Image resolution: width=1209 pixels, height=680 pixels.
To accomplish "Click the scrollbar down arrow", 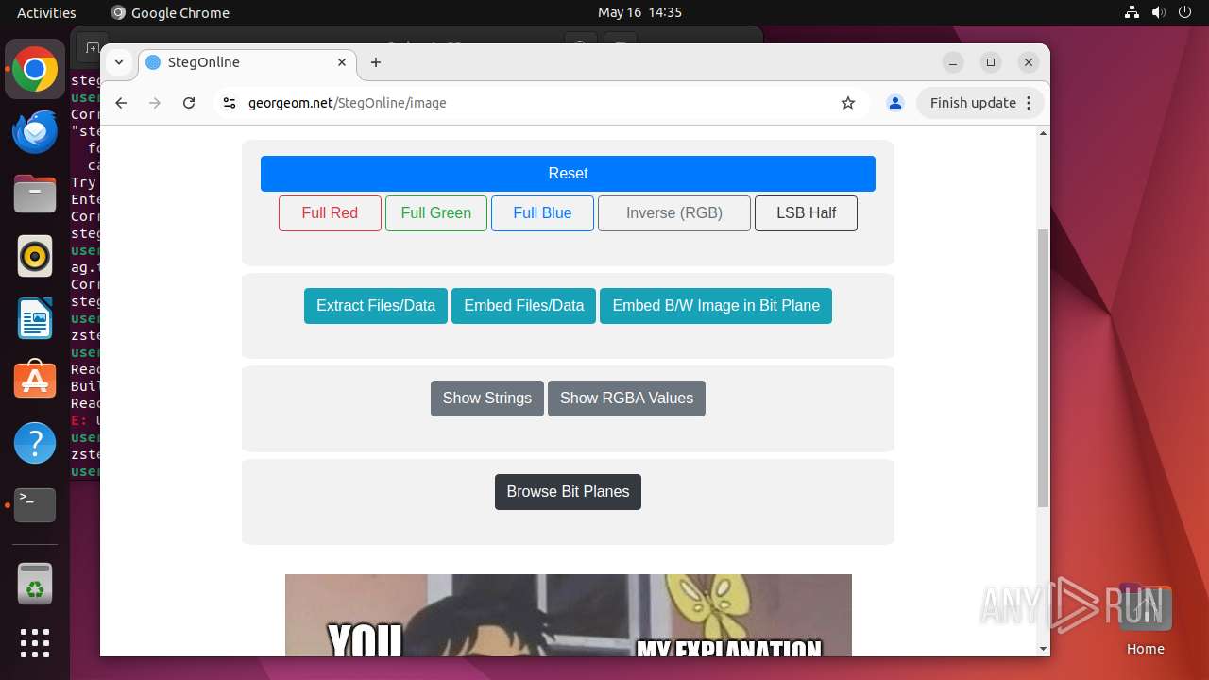I will (x=1043, y=649).
